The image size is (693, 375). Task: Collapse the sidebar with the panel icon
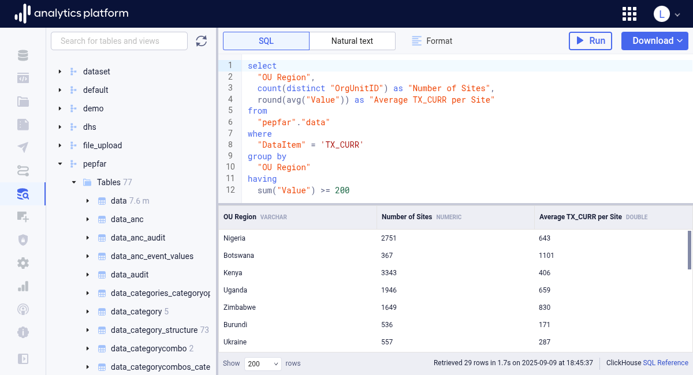point(23,358)
